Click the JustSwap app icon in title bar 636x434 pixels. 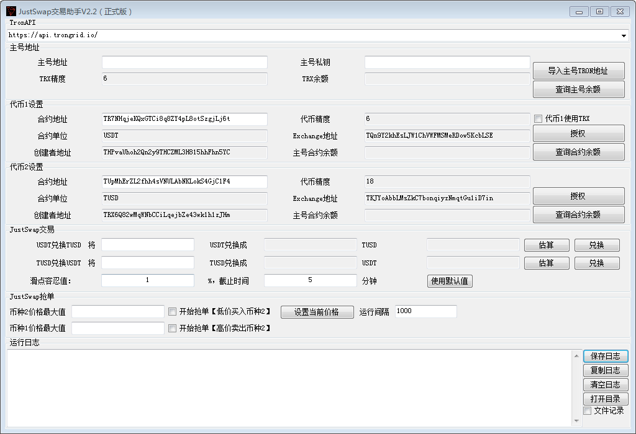11,11
